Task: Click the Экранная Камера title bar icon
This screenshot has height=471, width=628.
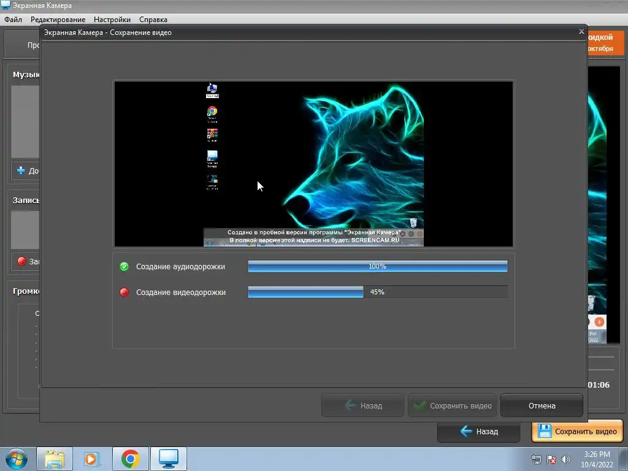Action: tap(5, 5)
